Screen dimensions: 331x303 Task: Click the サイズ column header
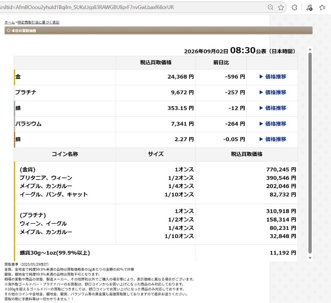click(x=156, y=154)
